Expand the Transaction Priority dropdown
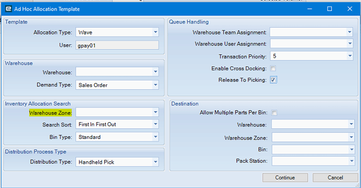This screenshot has height=188, width=361. click(350, 56)
